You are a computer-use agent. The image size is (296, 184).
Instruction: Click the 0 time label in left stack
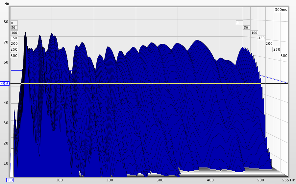[14, 23]
